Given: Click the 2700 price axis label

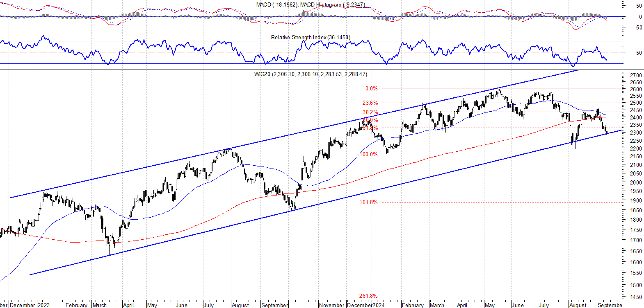Looking at the screenshot, I should pyautogui.click(x=636, y=76).
